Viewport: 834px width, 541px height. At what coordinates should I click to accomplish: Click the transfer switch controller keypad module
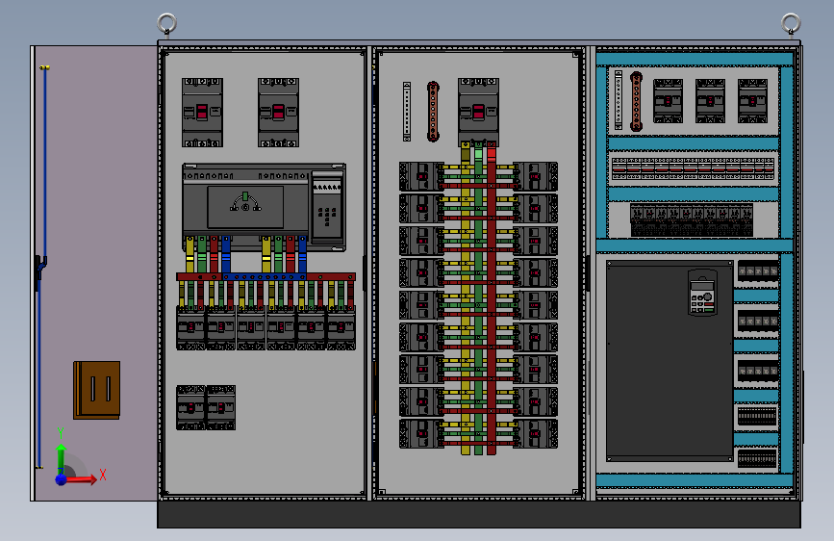pos(327,207)
